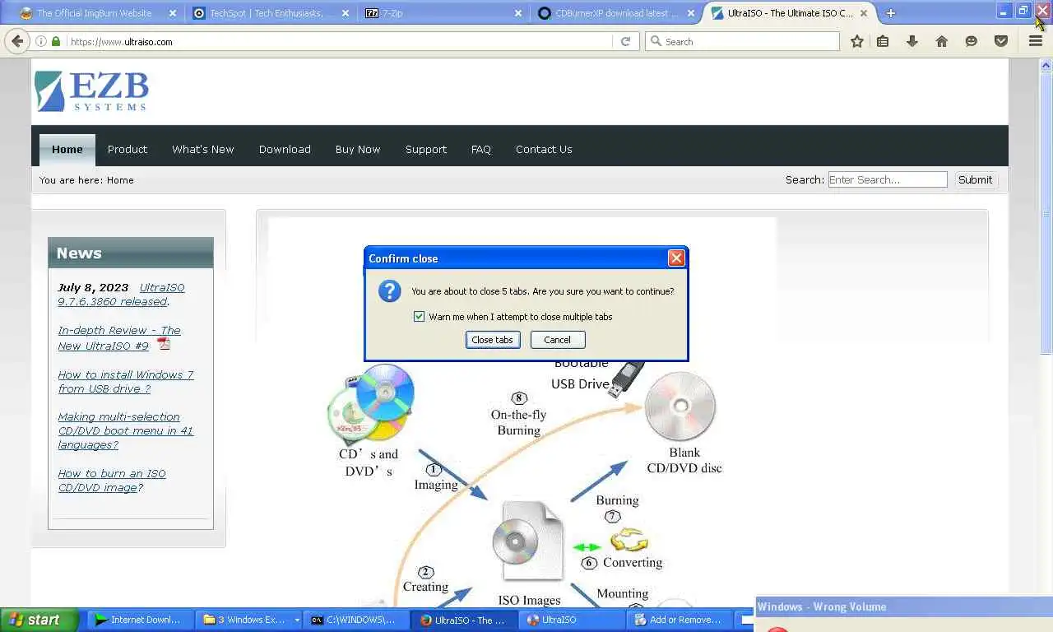Show site information icon in address bar

click(41, 41)
